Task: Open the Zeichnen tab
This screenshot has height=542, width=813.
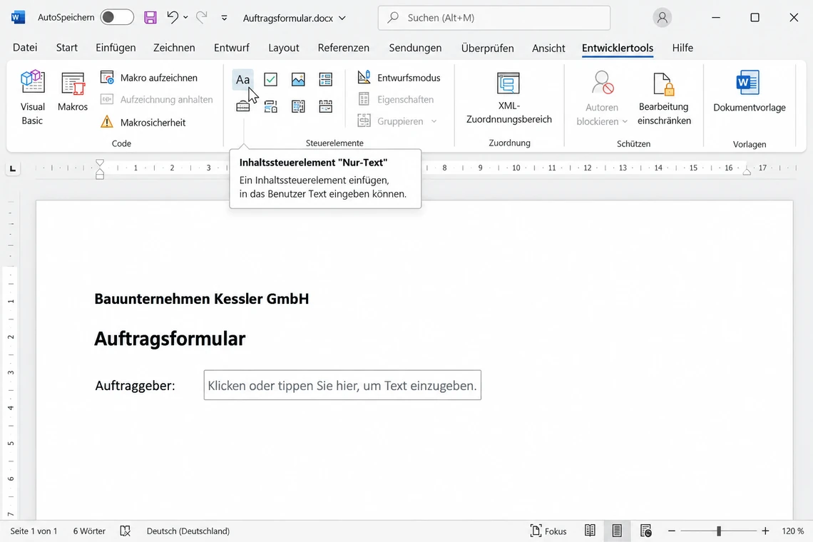Action: click(x=174, y=48)
